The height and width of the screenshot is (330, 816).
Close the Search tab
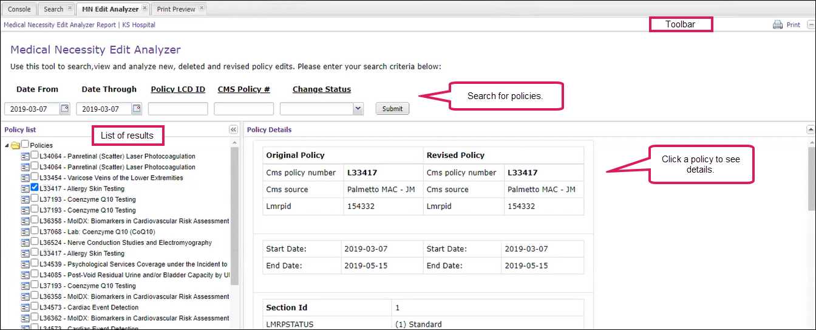70,9
